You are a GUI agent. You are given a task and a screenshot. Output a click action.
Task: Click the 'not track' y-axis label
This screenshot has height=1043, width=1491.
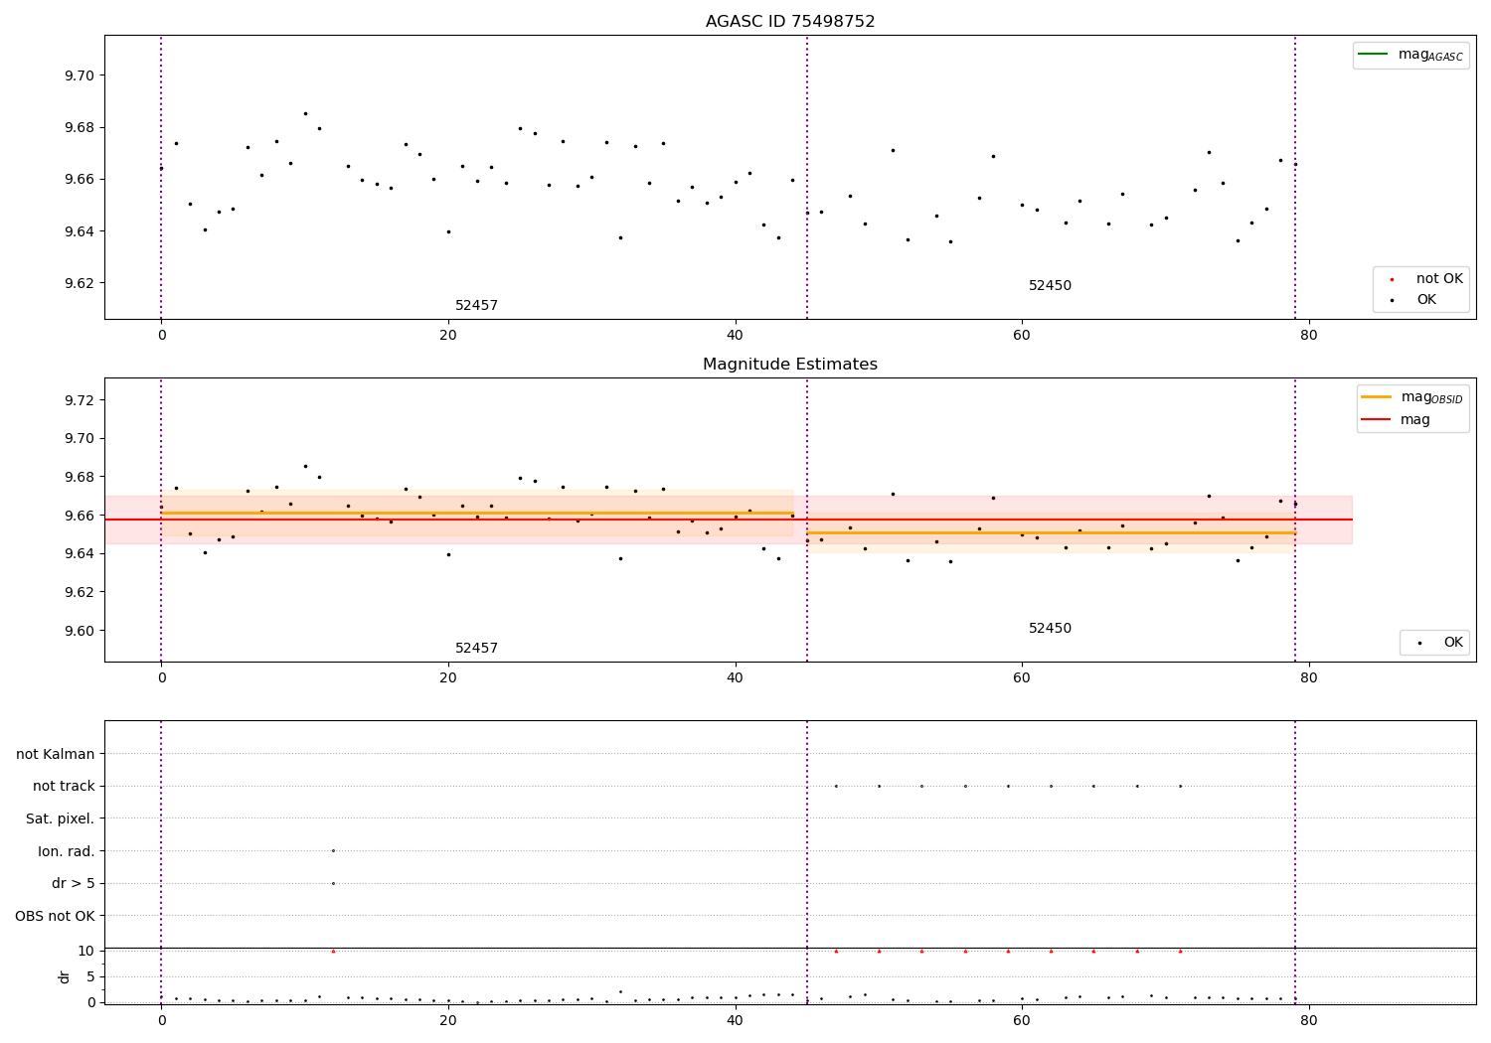coord(64,786)
